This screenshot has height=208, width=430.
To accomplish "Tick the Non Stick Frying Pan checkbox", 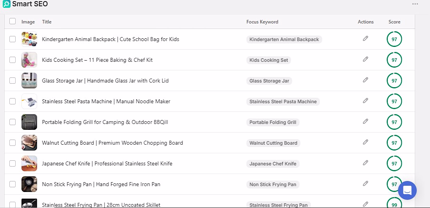I will (13, 184).
